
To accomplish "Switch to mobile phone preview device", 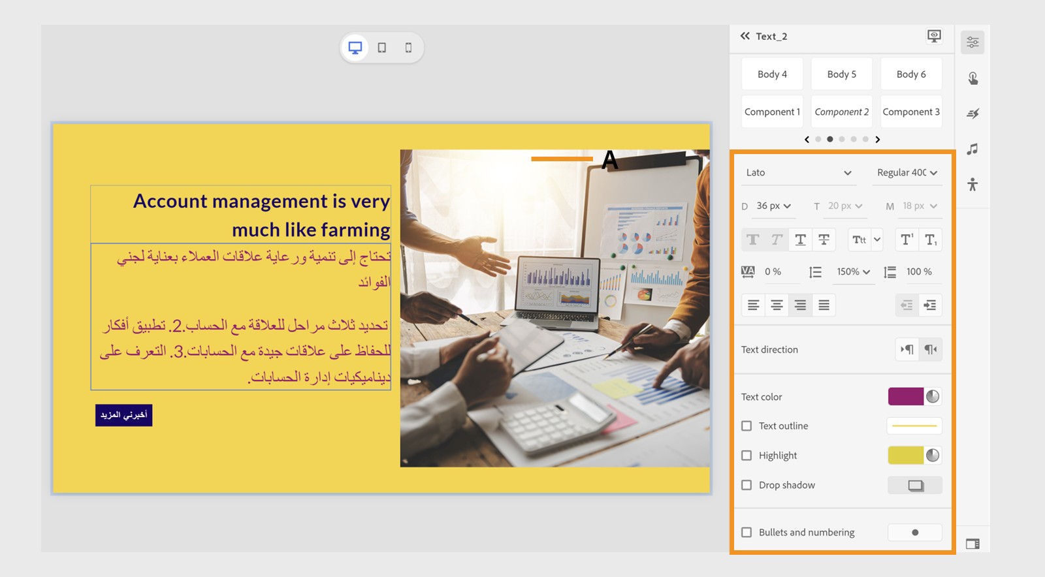I will point(408,48).
